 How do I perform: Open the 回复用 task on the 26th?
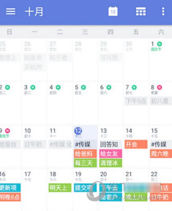coord(34,58)
